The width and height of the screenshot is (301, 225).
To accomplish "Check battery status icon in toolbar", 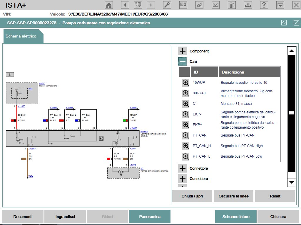I will pos(232,5).
